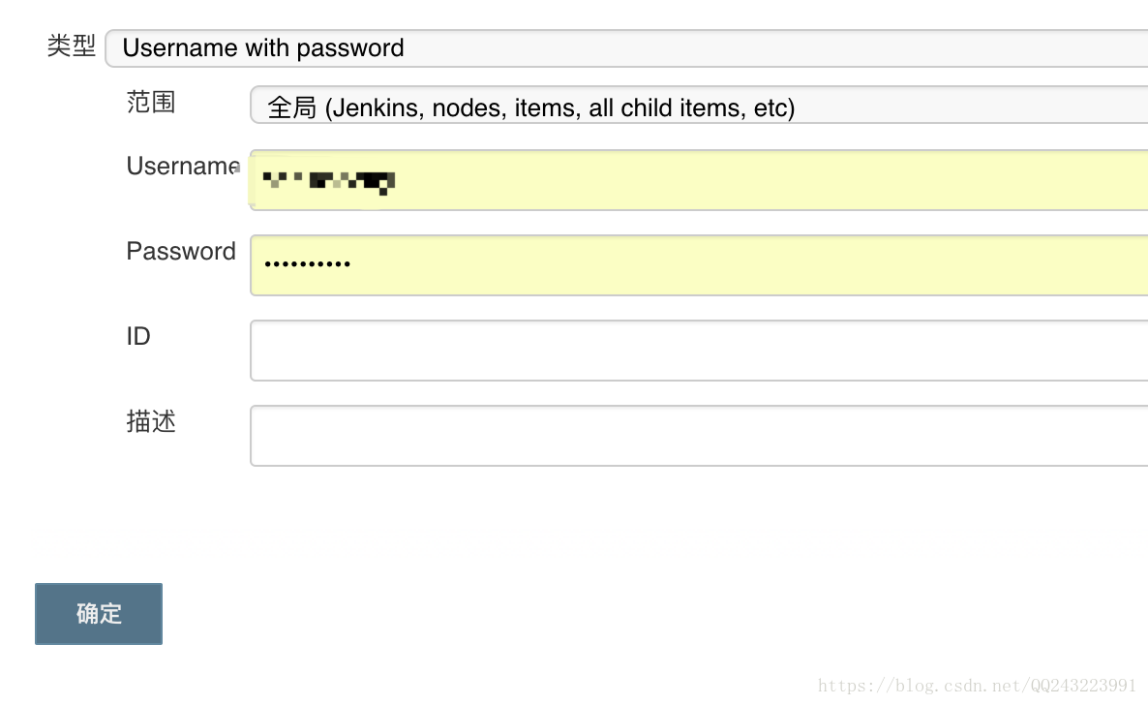Click the ID field label
Viewport: 1148px width, 705px height.
tap(138, 337)
